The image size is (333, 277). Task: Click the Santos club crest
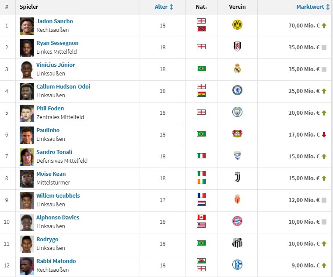pos(237,243)
